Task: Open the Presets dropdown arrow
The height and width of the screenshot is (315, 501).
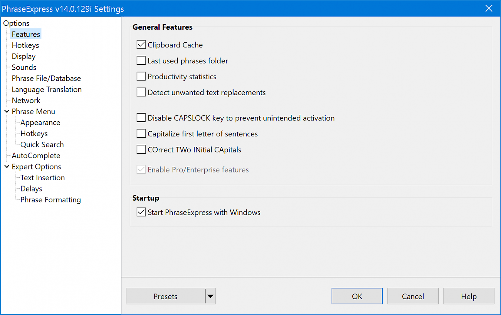Action: (210, 296)
